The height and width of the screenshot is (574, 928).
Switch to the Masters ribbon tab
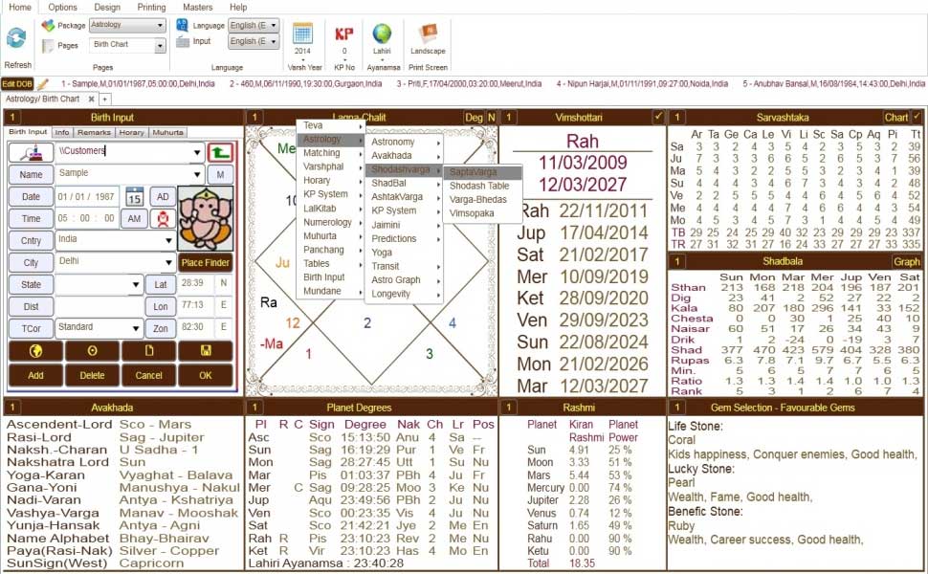click(198, 7)
